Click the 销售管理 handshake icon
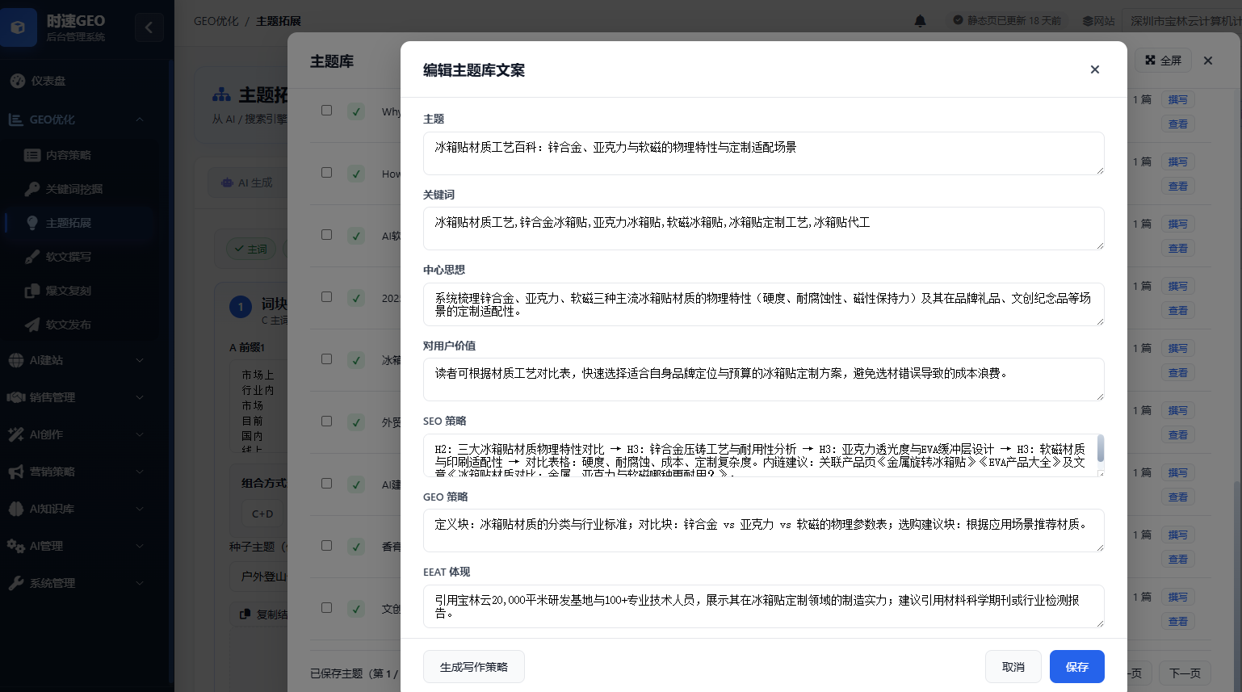The image size is (1242, 692). point(16,397)
